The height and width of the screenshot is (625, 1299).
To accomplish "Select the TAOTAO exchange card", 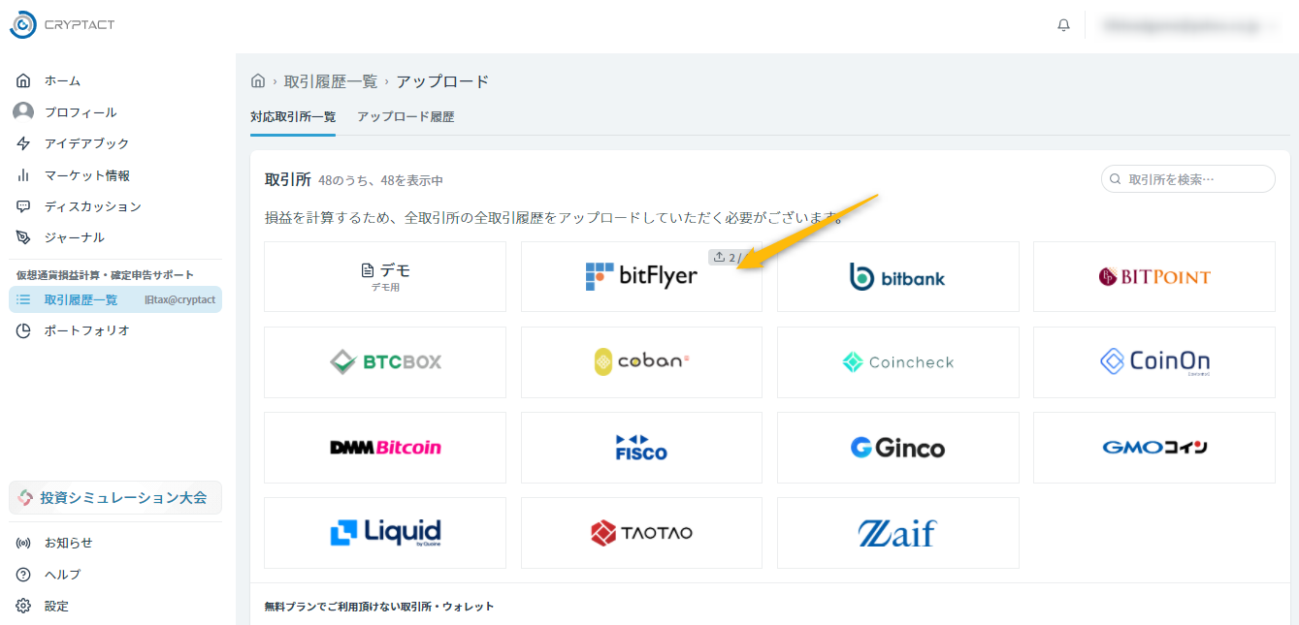I will (641, 533).
